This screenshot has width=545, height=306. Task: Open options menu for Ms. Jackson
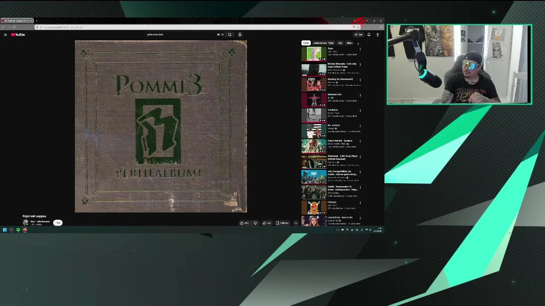pos(360,126)
